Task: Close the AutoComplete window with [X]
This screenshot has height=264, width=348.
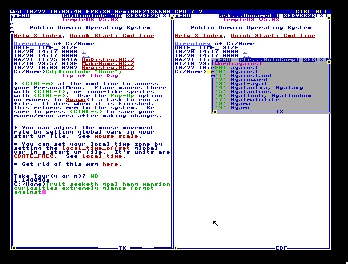Action: coord(321,60)
